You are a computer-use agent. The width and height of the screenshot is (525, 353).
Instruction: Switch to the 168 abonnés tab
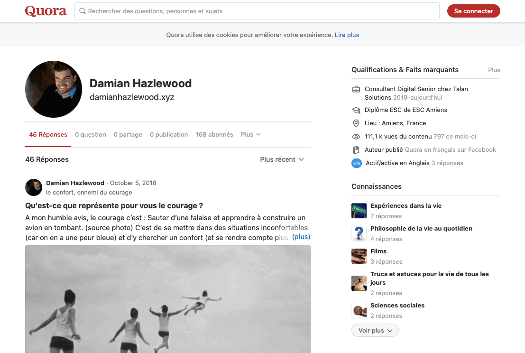(214, 135)
